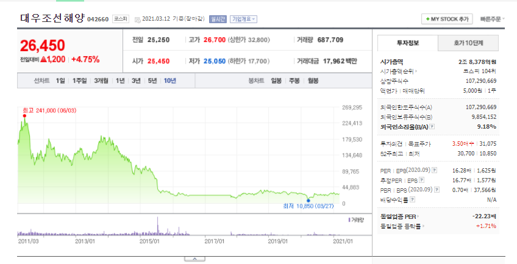The image size is (517, 264).
Task: Select the 3년 line chart period
Action: [x=136, y=80]
